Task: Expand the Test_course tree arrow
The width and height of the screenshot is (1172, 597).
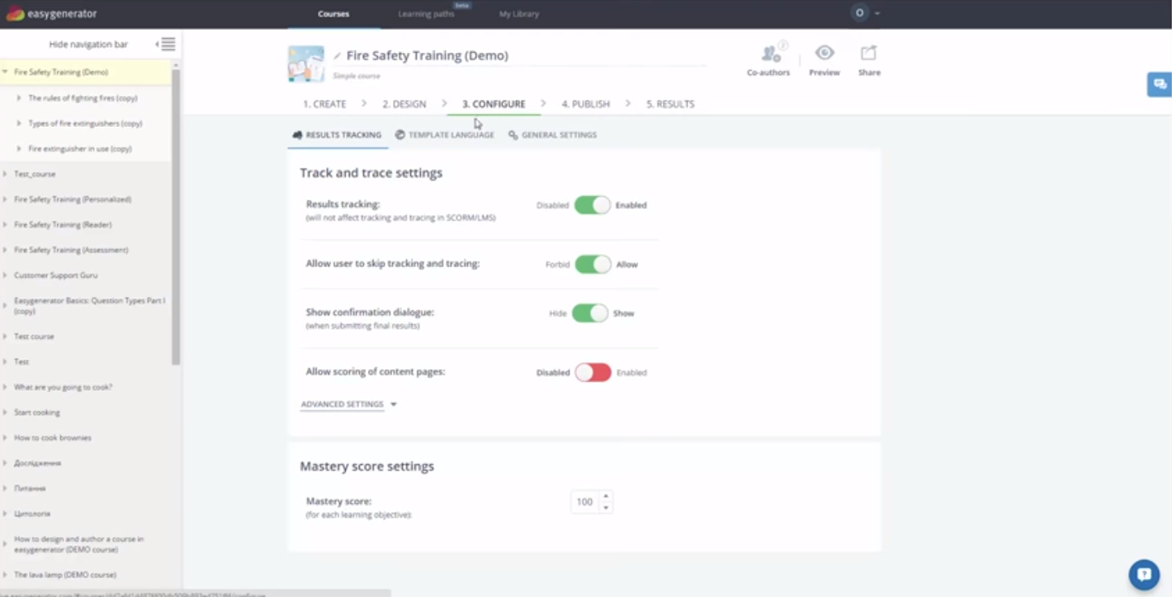Action: pyautogui.click(x=5, y=174)
